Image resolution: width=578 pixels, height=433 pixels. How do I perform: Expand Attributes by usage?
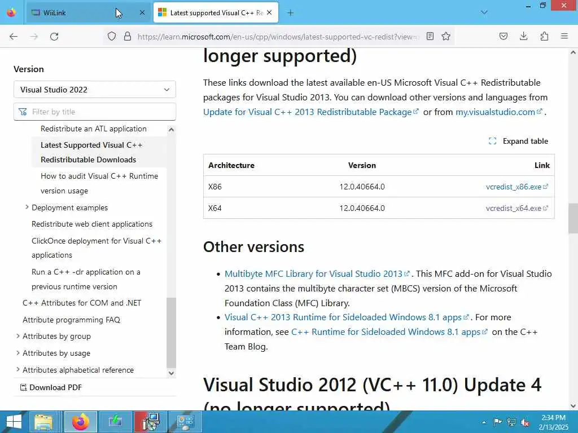tap(17, 353)
